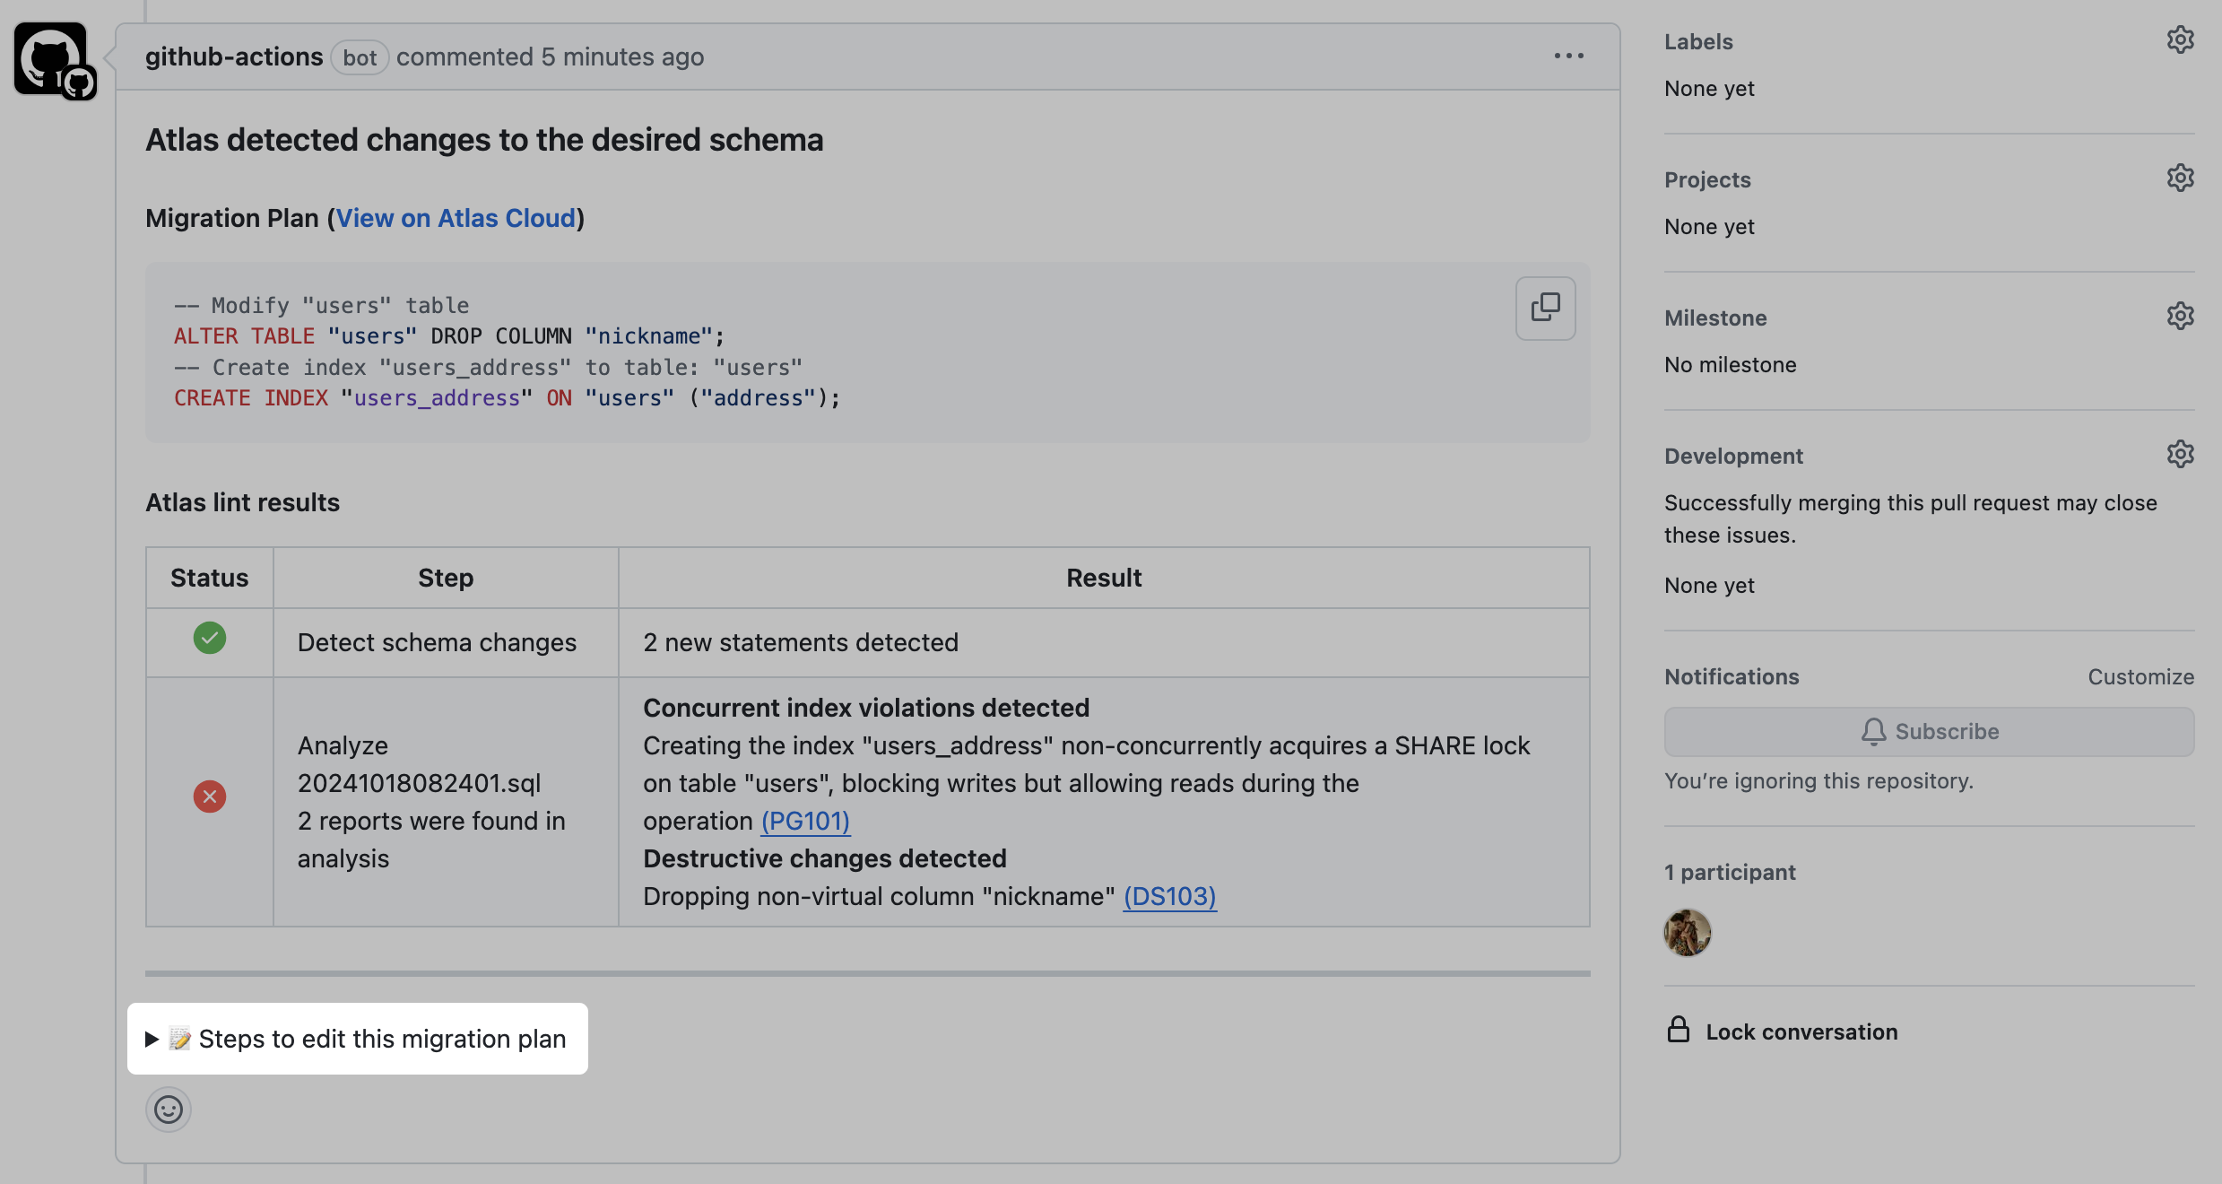Click the participant avatar thumbnail
The width and height of the screenshot is (2222, 1184).
pyautogui.click(x=1687, y=933)
